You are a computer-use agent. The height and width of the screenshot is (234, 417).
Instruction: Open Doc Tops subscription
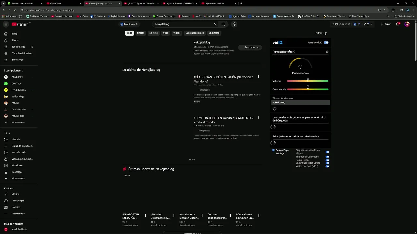point(16,84)
